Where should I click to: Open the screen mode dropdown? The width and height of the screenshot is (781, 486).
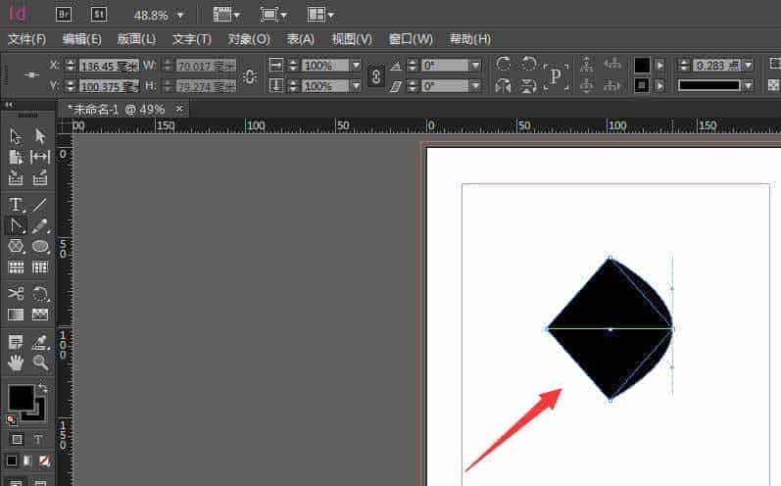[273, 15]
